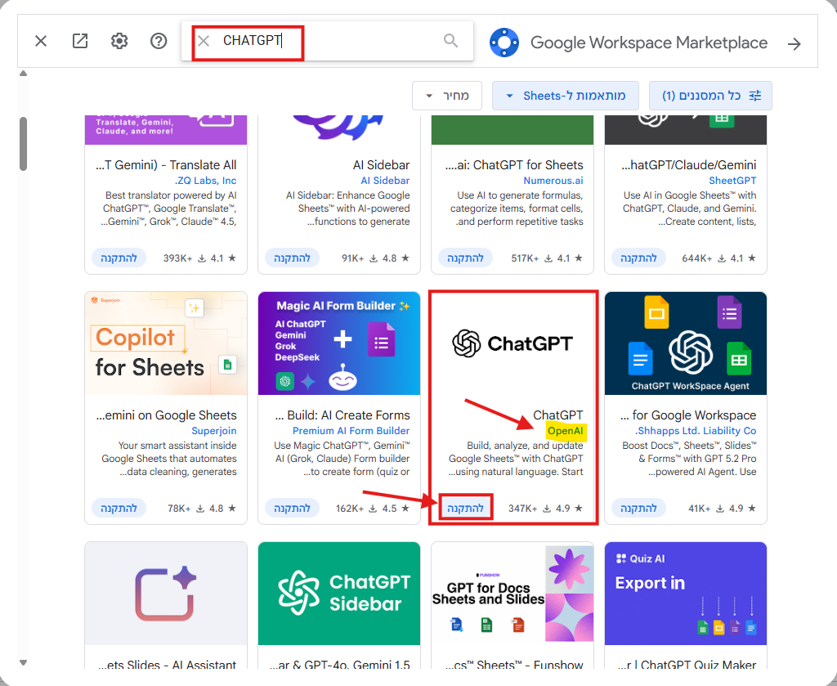The image size is (837, 686).
Task: Click into the CHATGPT search field
Action: (x=327, y=41)
